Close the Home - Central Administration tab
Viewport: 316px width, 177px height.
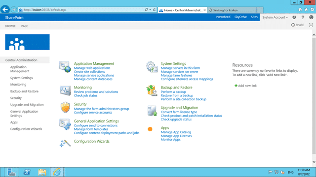click(204, 10)
